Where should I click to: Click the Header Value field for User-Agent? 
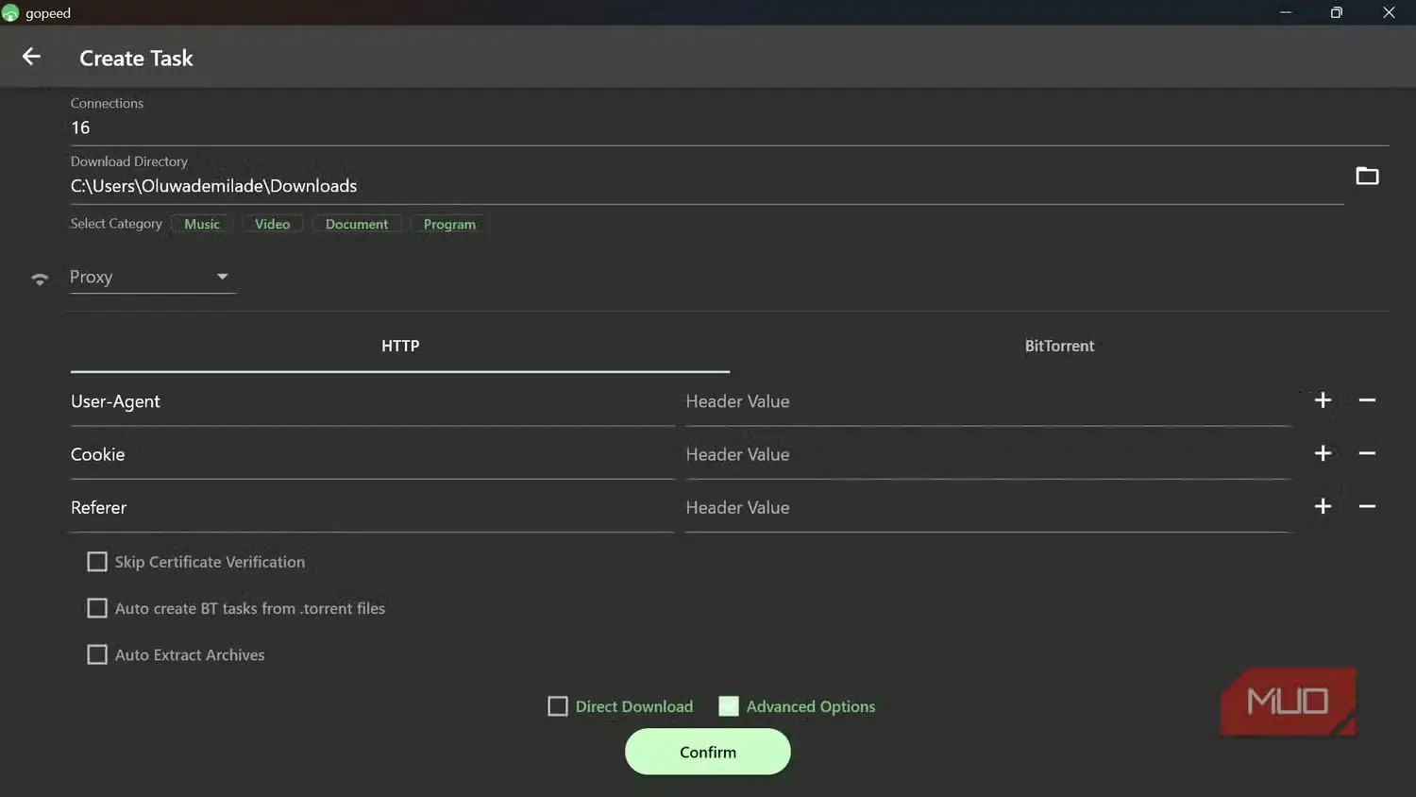point(988,401)
